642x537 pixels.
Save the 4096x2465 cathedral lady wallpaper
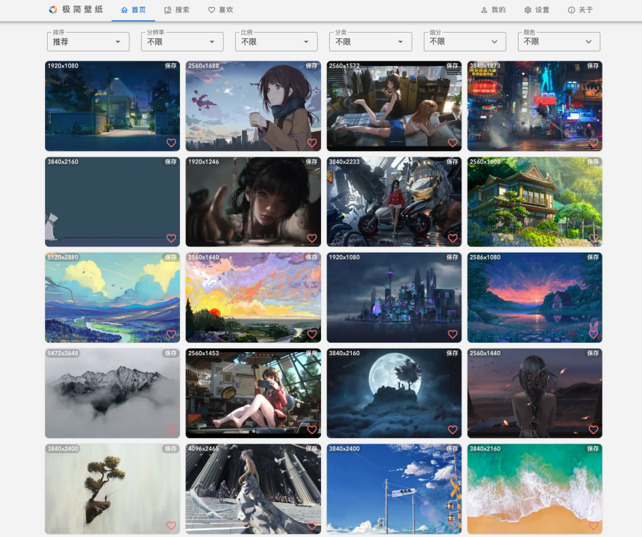click(312, 449)
